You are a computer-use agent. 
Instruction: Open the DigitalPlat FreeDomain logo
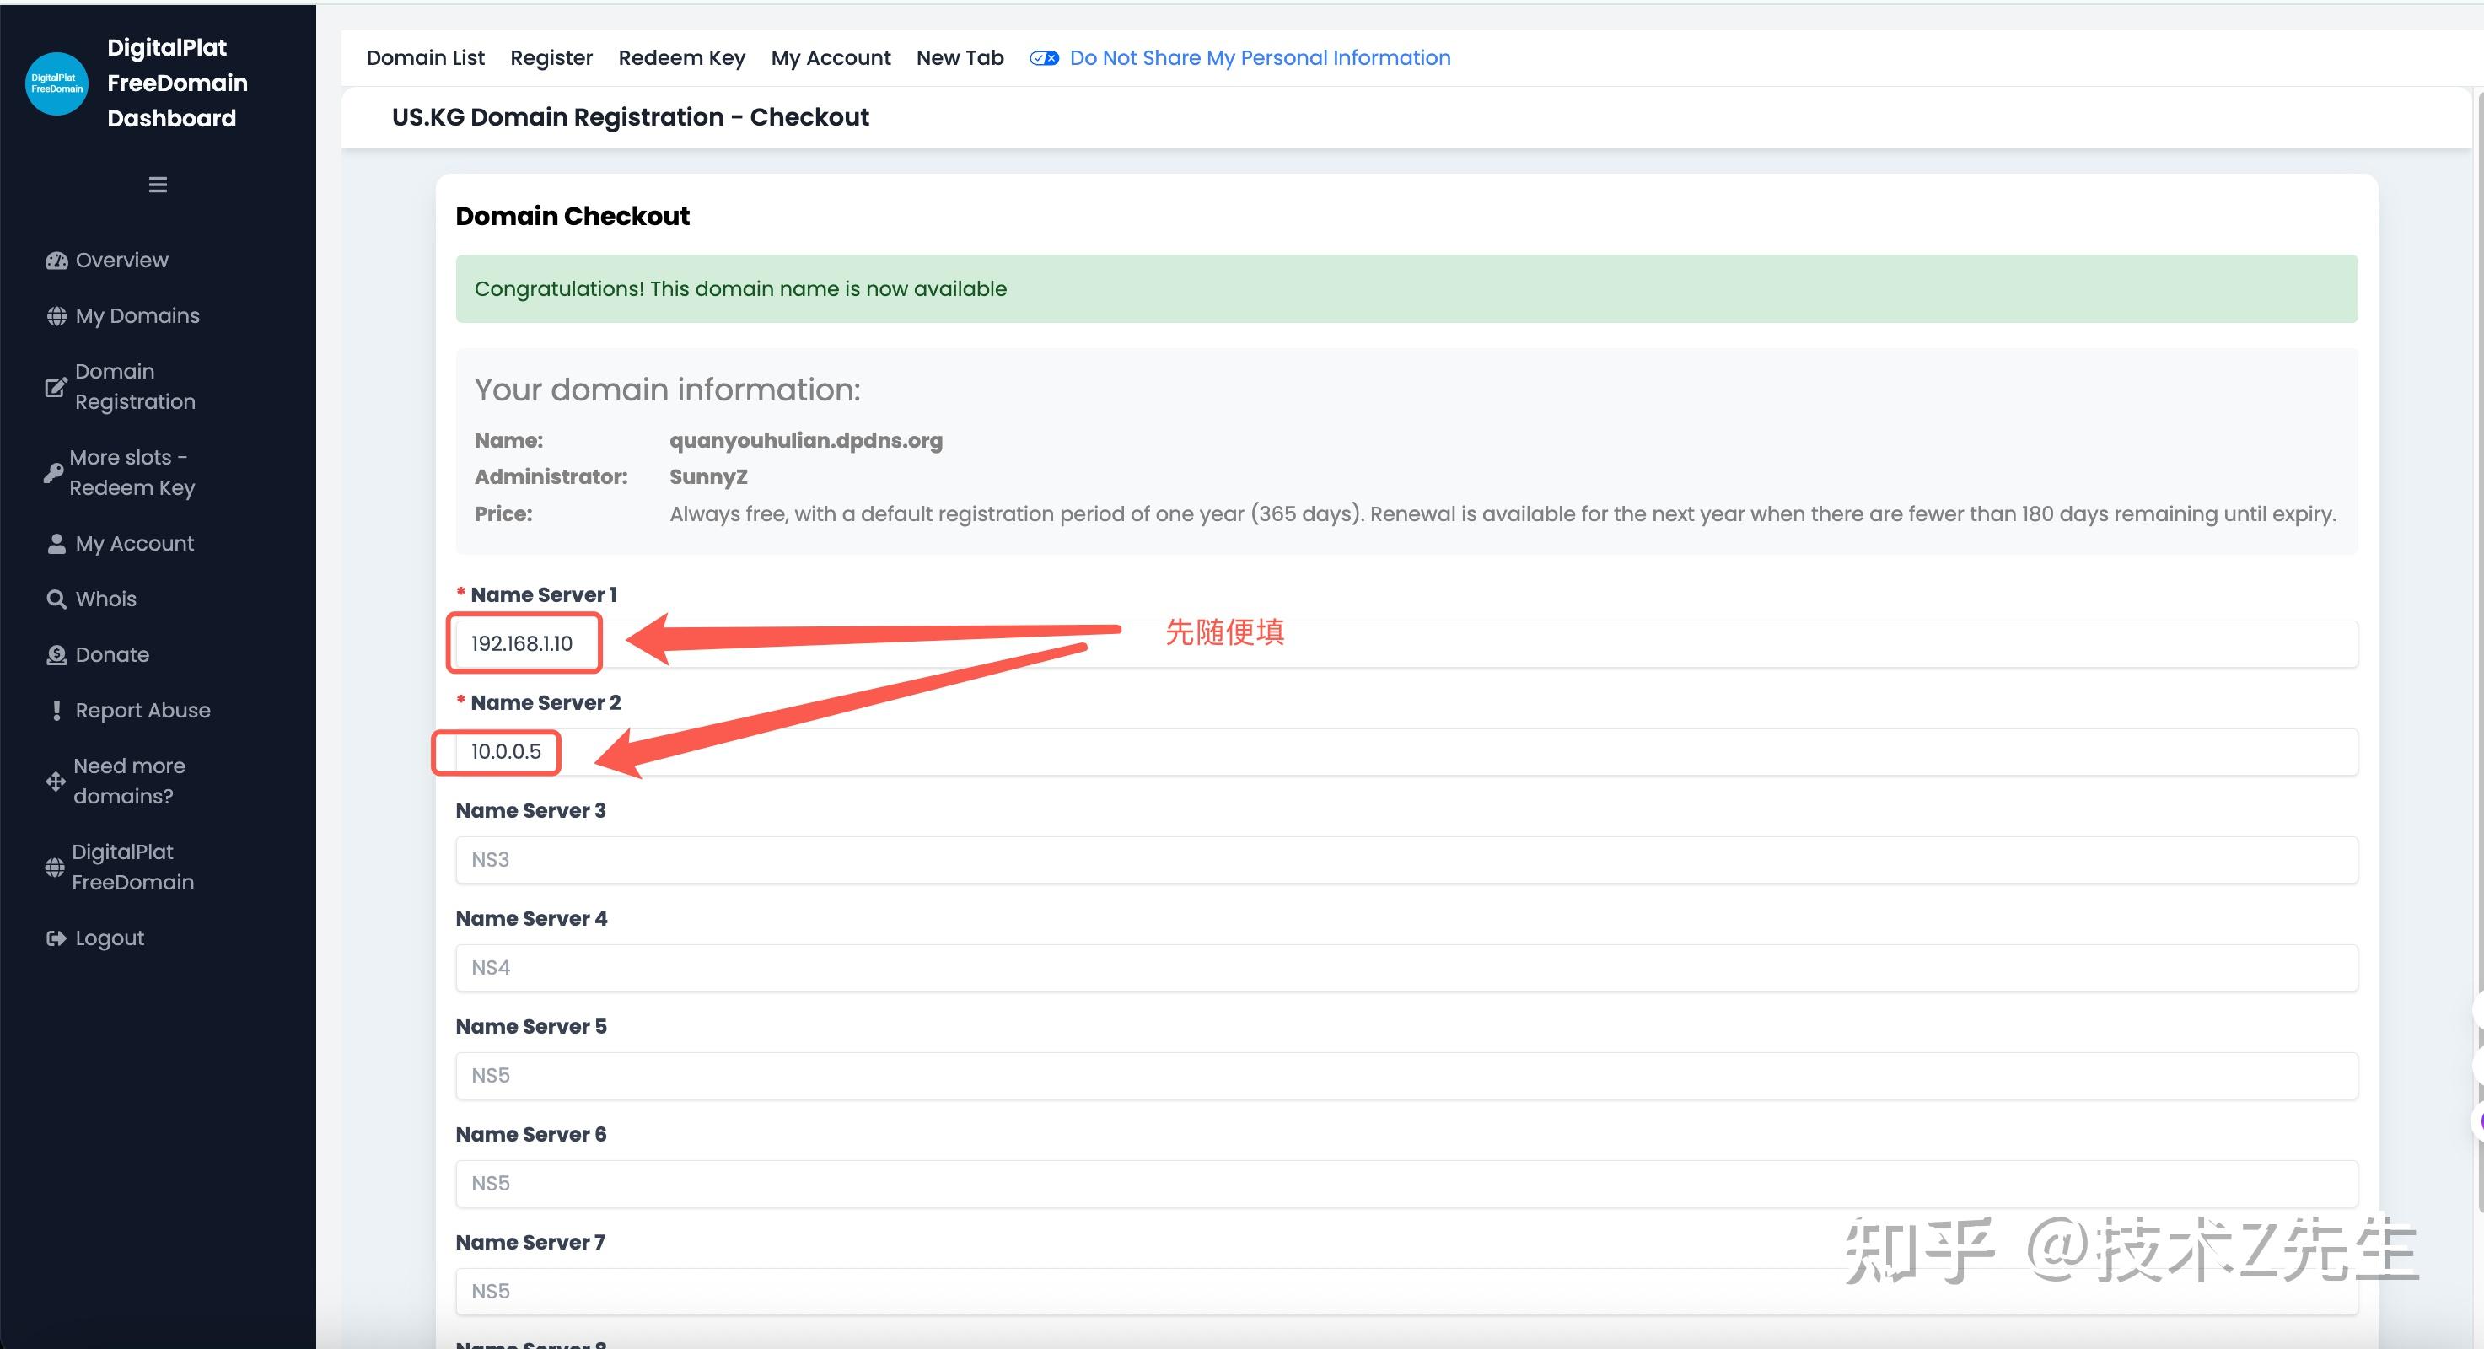point(56,83)
